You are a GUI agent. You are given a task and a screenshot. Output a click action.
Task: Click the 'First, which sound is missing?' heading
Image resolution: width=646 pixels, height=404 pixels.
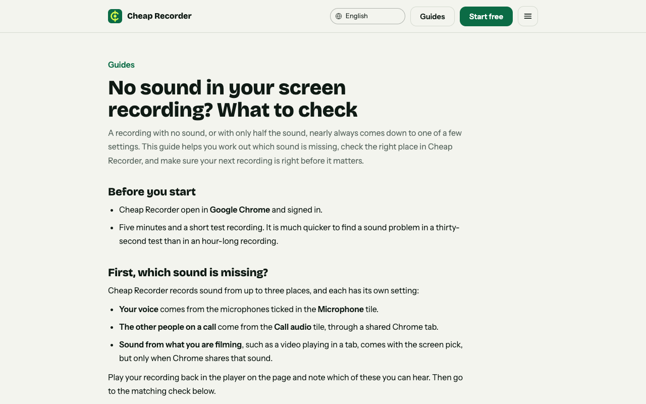(188, 273)
